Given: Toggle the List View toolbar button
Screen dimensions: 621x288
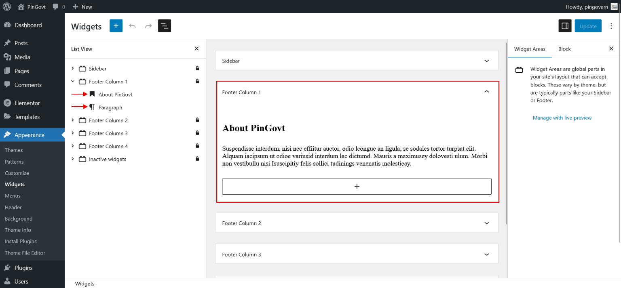Looking at the screenshot, I should 165,26.
